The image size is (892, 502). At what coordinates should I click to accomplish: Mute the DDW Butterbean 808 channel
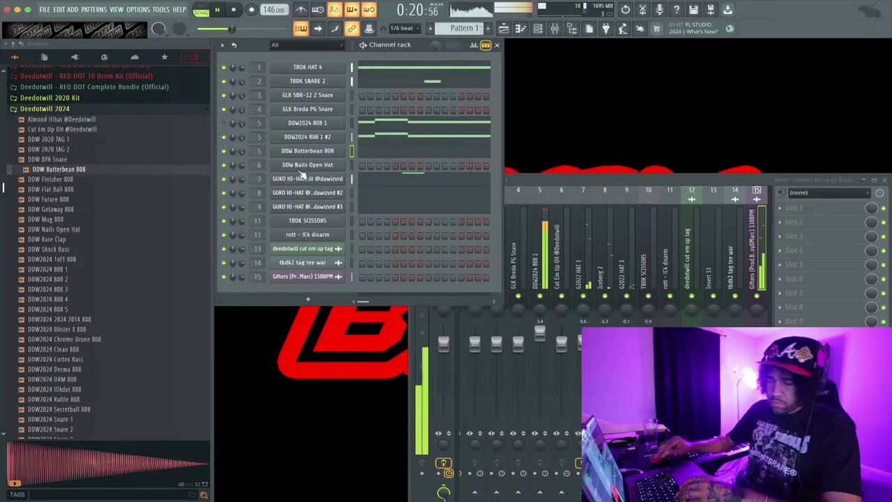224,151
